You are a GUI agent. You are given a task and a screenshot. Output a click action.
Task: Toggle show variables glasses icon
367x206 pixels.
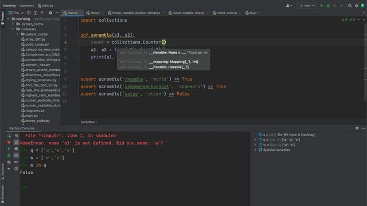(16, 155)
